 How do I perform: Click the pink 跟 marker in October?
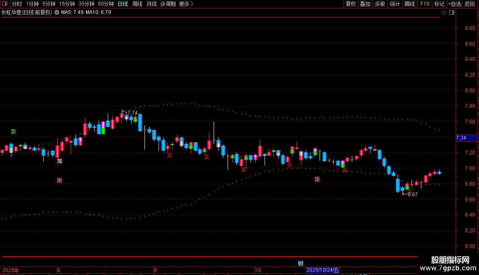click(x=317, y=179)
